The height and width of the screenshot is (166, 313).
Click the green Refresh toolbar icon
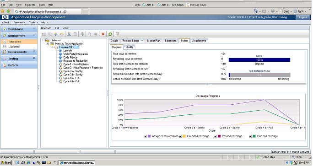[110, 34]
